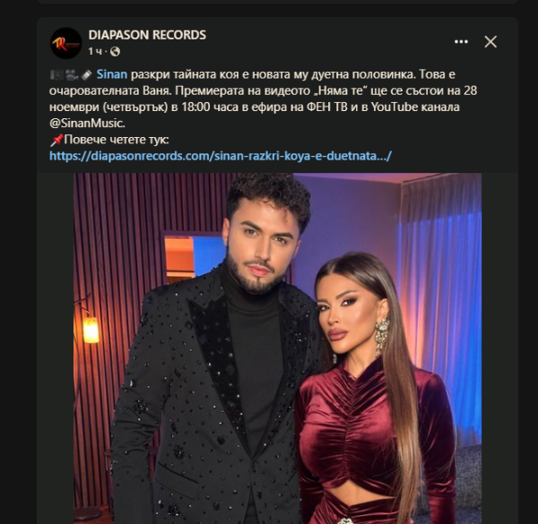Image resolution: width=538 pixels, height=524 pixels.
Task: Click the film frame emoji beside Sinan
Action: coord(86,74)
